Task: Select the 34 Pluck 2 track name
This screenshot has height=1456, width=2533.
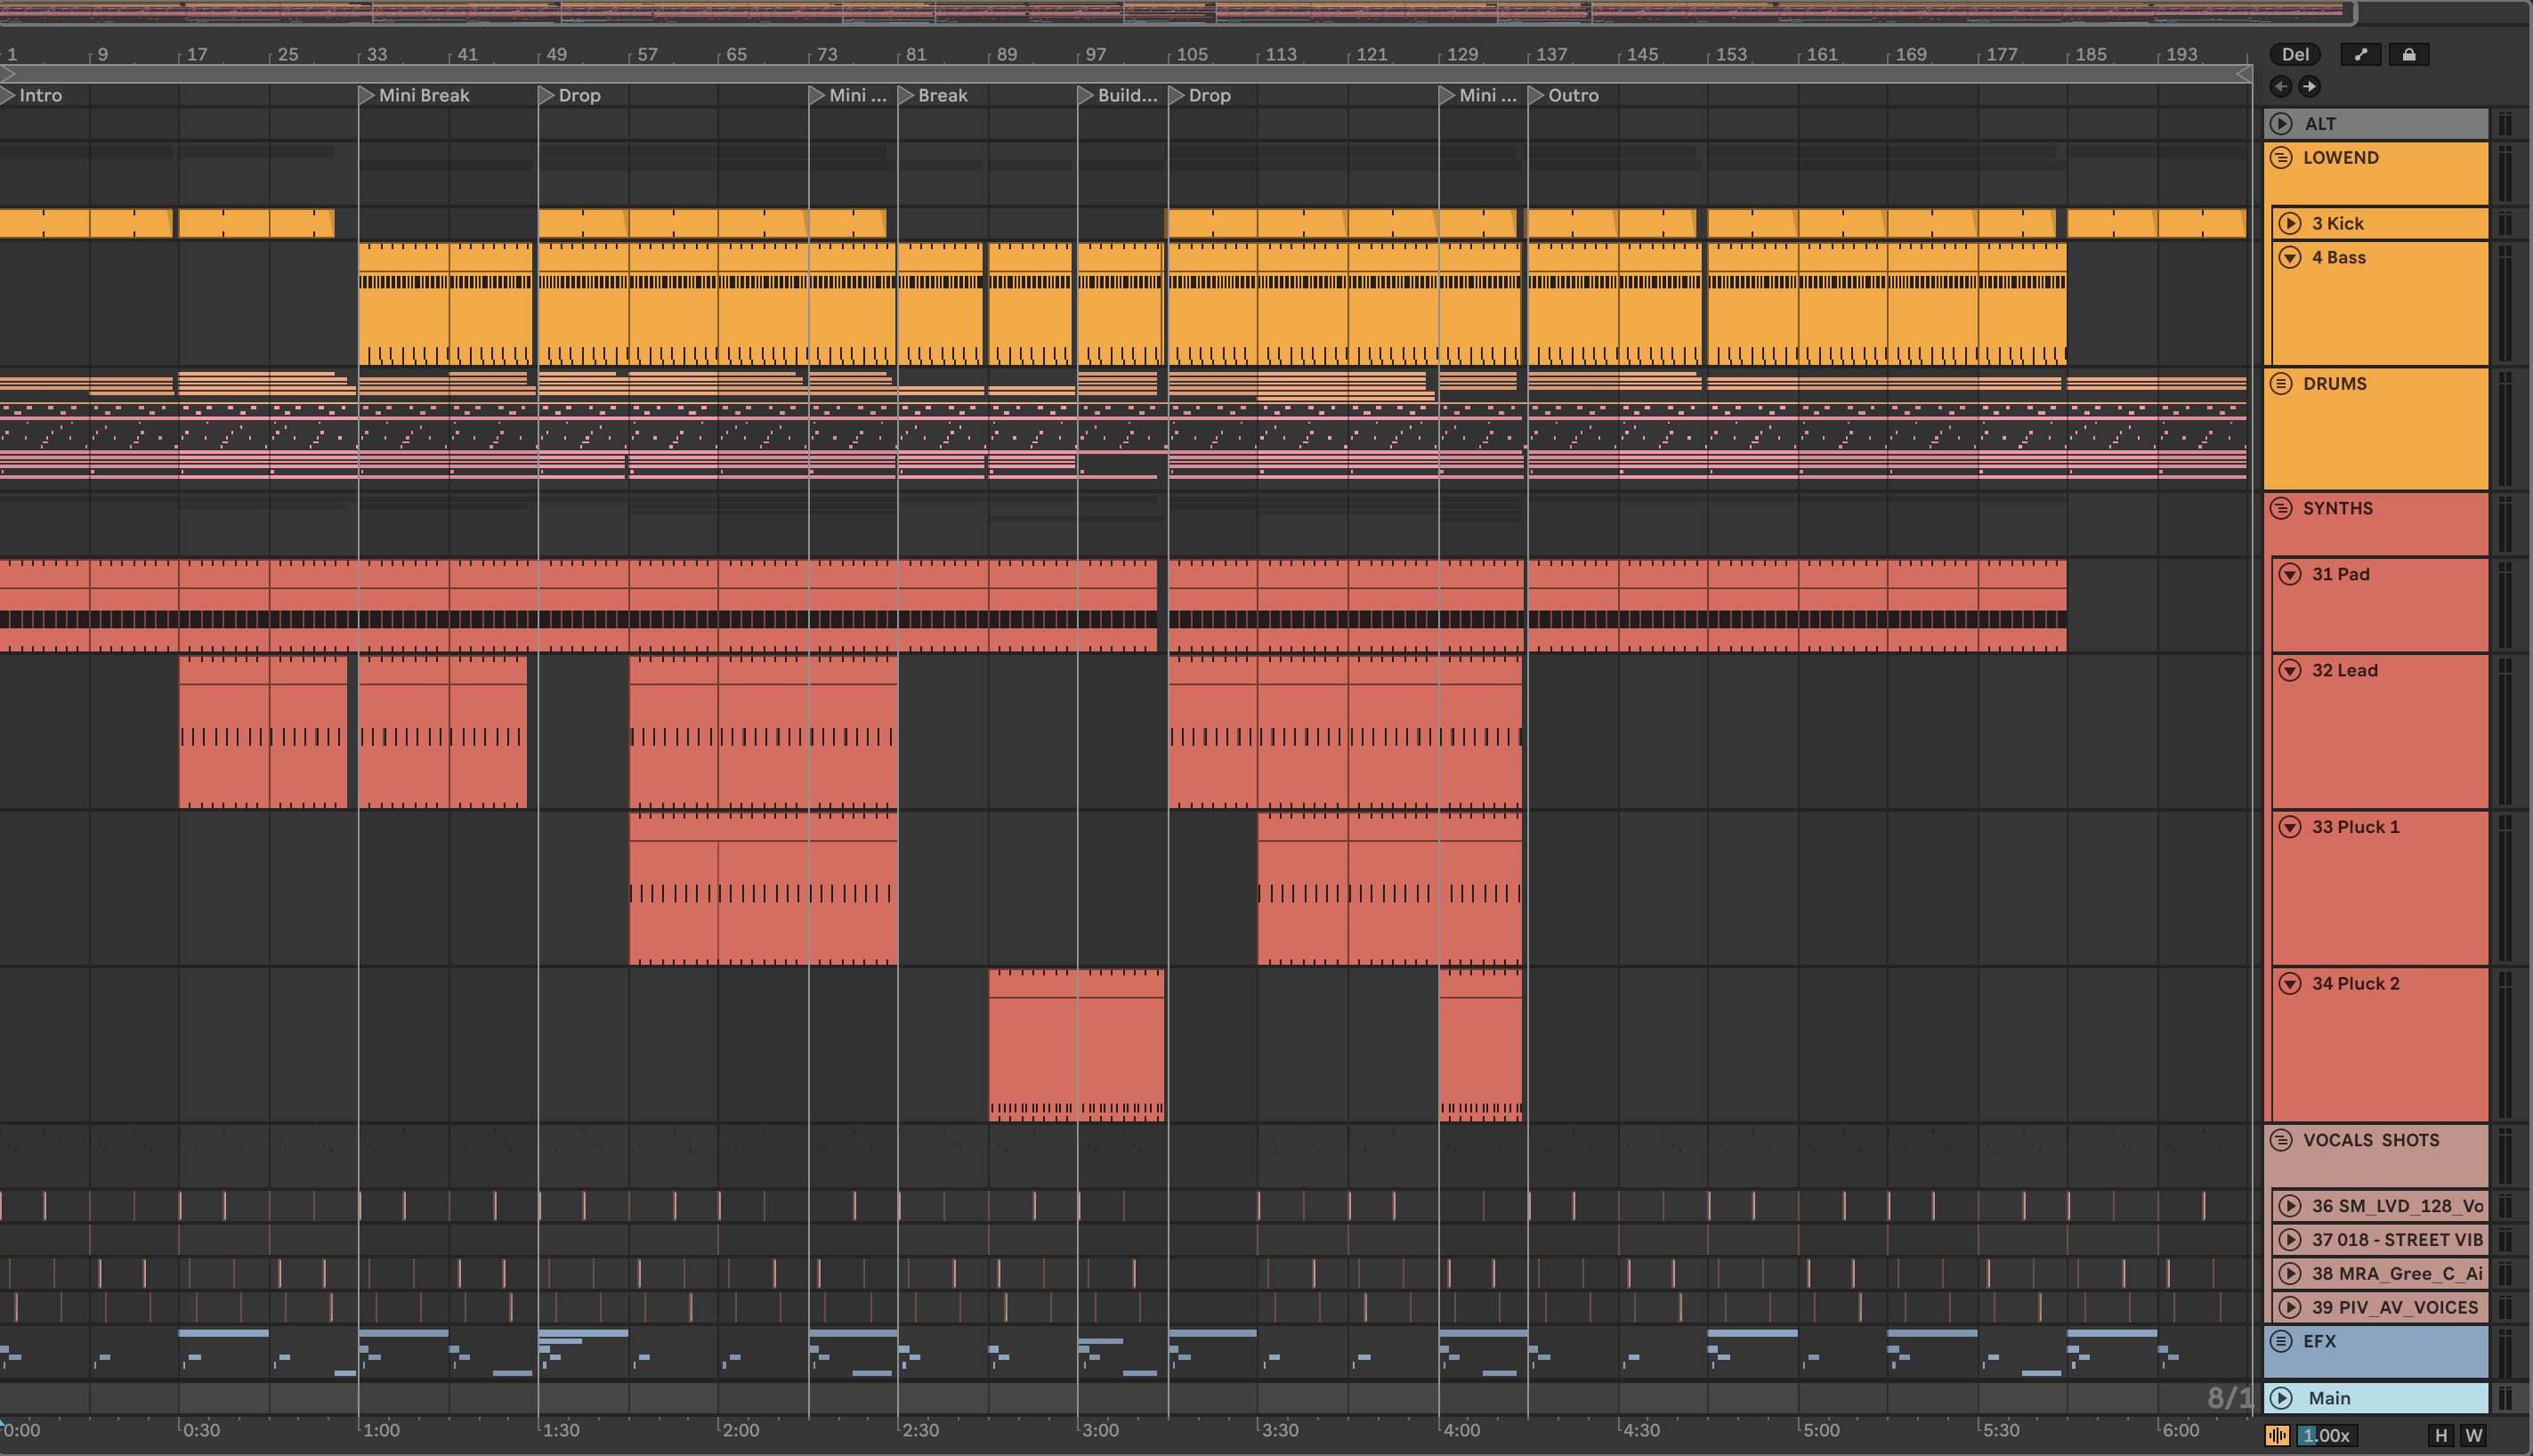Action: (x=2355, y=984)
